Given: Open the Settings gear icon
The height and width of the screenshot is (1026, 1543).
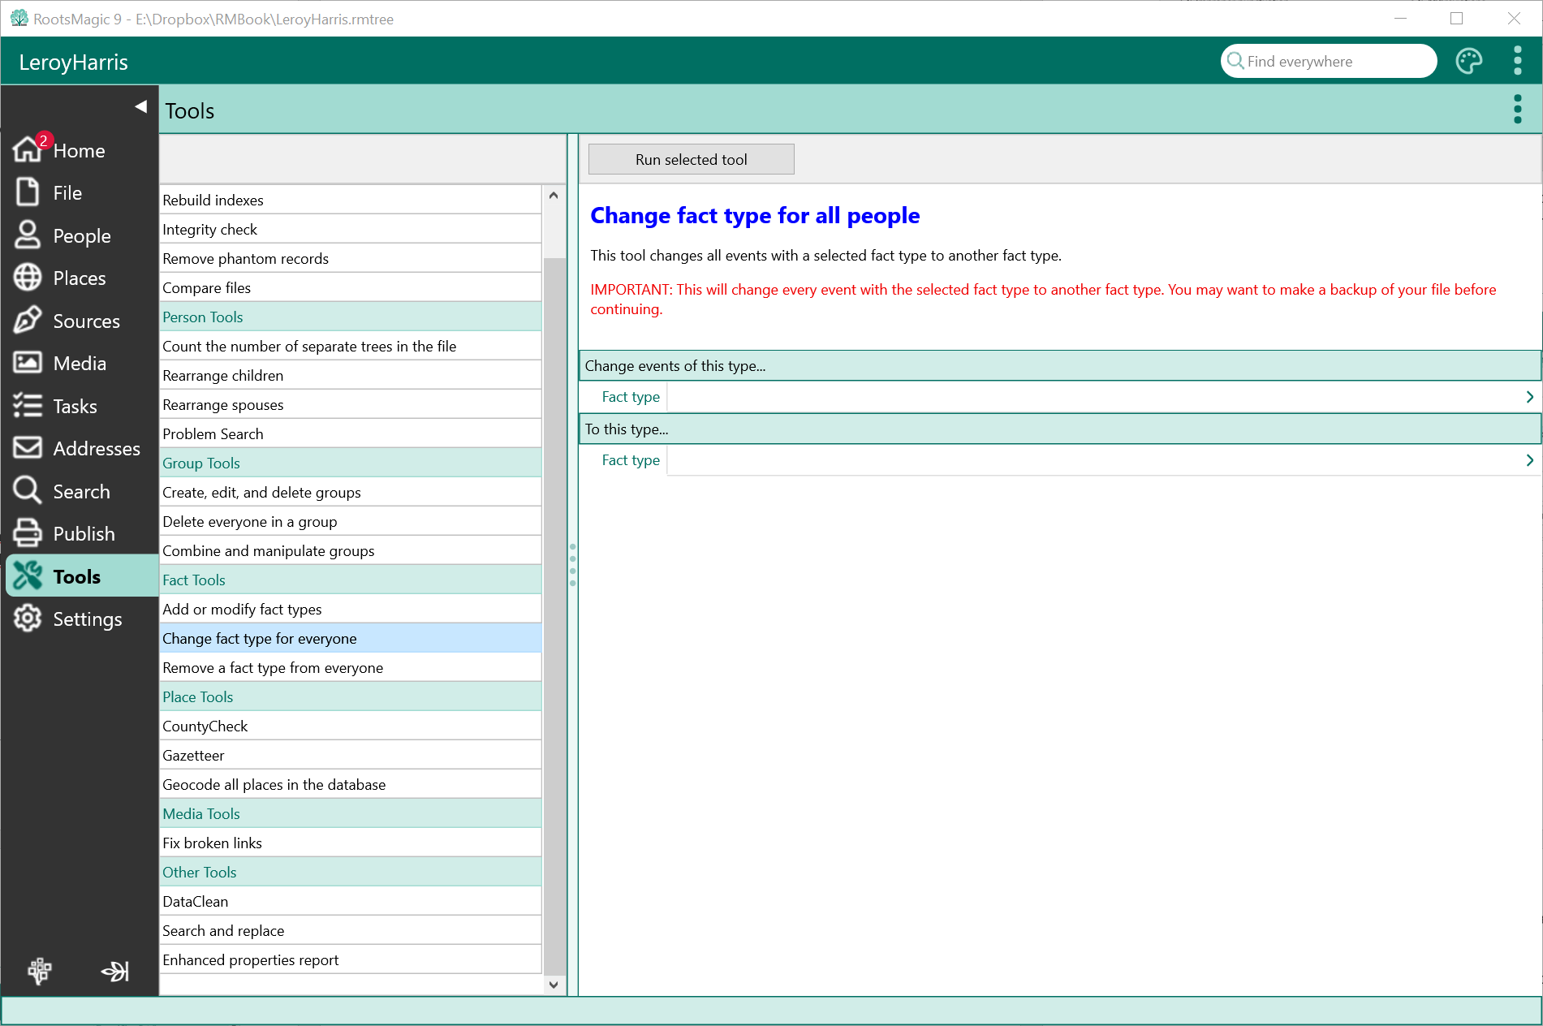Looking at the screenshot, I should 28,619.
